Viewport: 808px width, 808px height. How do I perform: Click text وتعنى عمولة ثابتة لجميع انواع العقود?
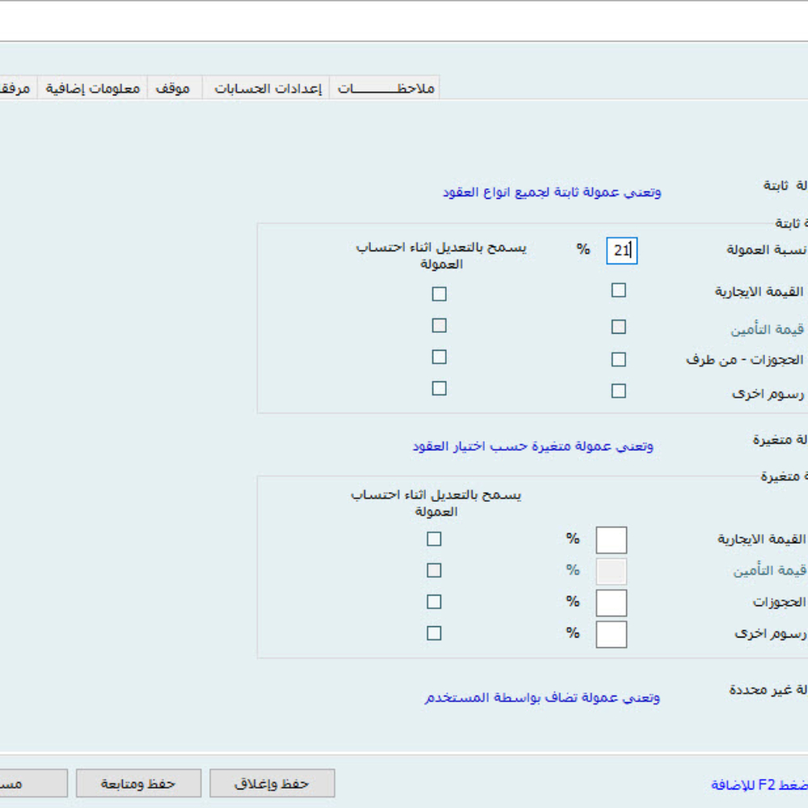(x=552, y=192)
